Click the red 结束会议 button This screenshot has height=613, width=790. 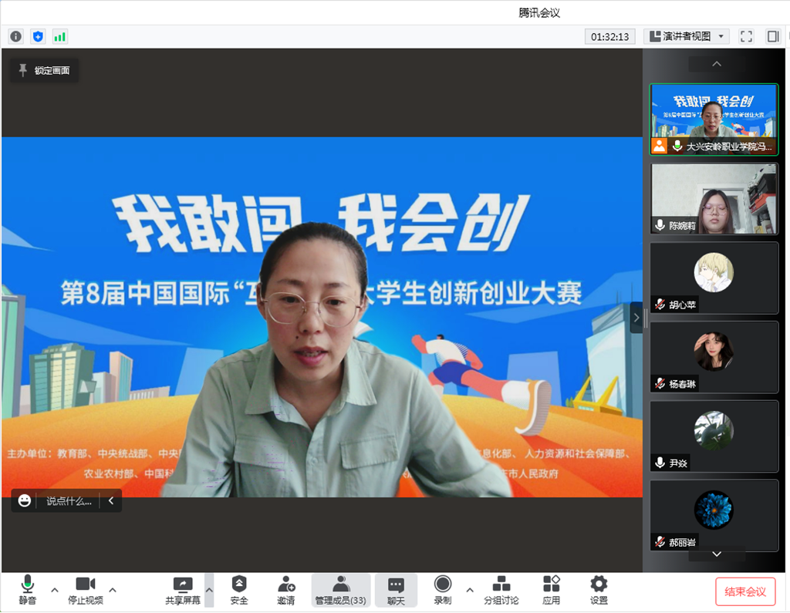click(744, 591)
